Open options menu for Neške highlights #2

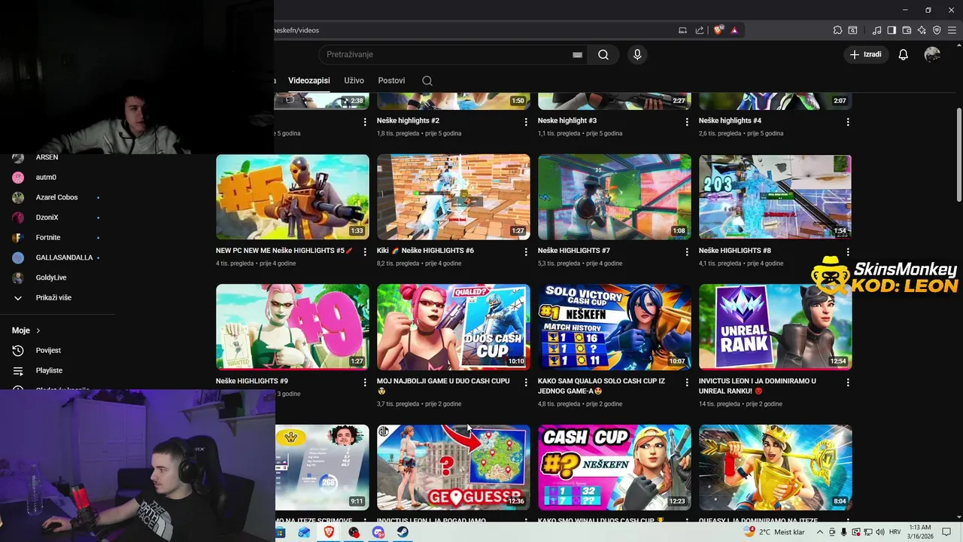tap(526, 122)
